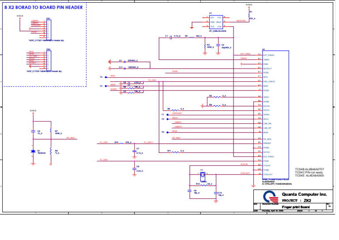
Task: Select test point T4 marker
Action: [x=106, y=86]
